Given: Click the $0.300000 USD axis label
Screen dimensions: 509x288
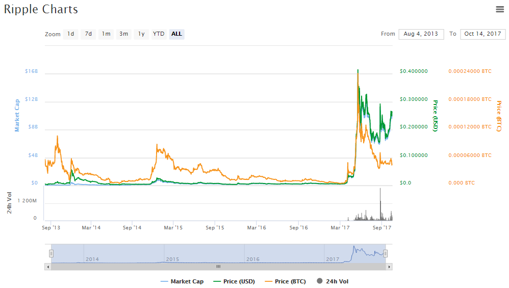Looking at the screenshot, I should (x=414, y=99).
